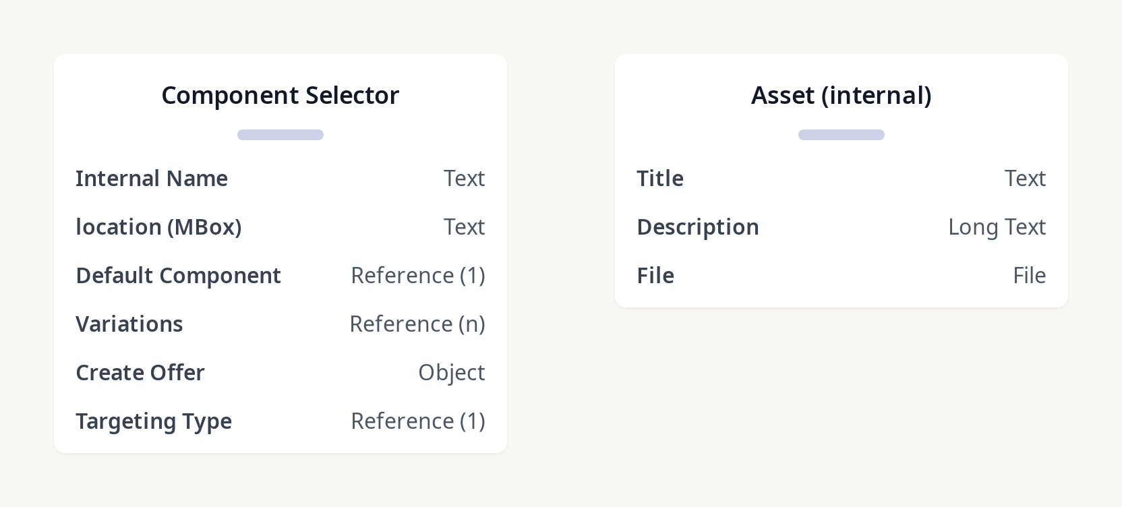The image size is (1122, 507).
Task: Click the pill bar under Component Selector
Action: tap(280, 135)
